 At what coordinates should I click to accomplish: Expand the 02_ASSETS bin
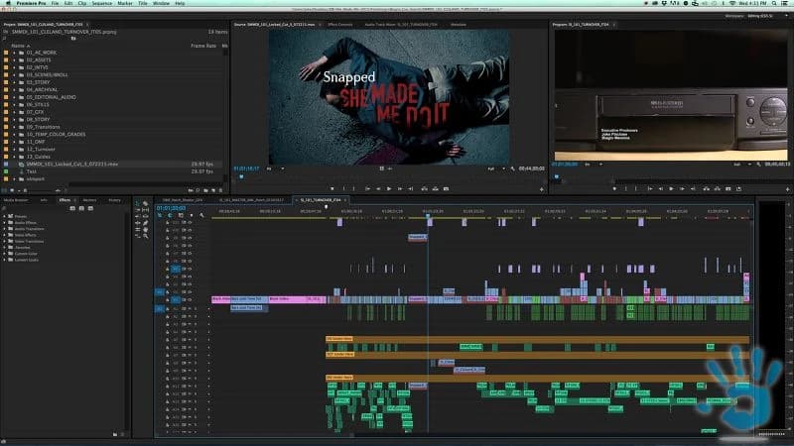point(15,60)
